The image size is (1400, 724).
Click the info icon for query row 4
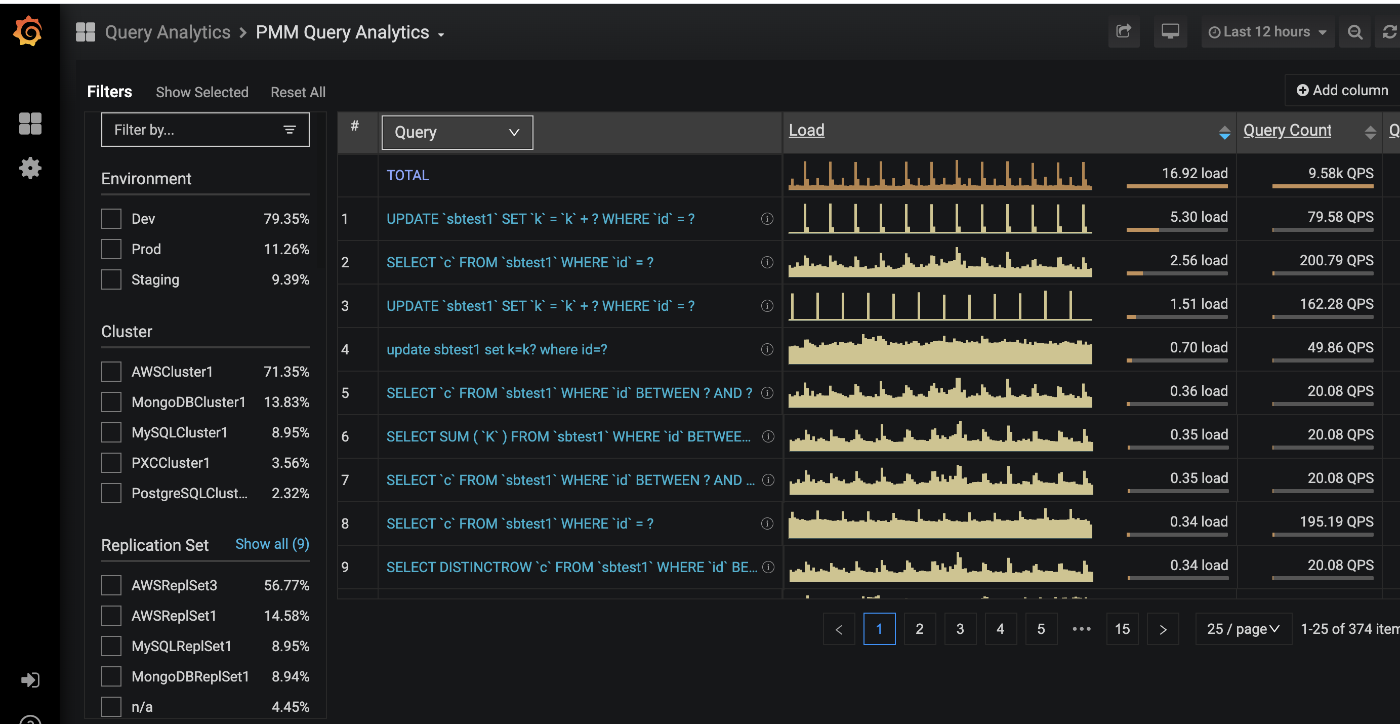point(766,349)
